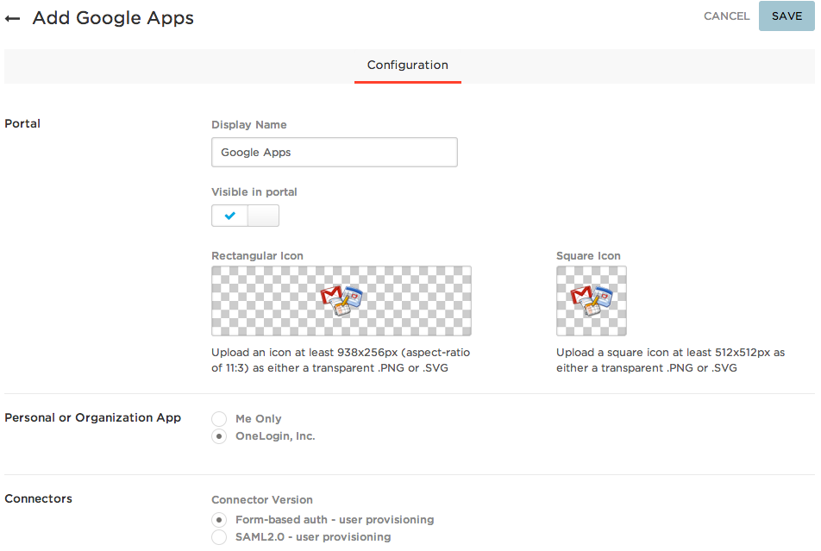
Task: Select Form-based auth - user provisioning
Action: pyautogui.click(x=219, y=520)
